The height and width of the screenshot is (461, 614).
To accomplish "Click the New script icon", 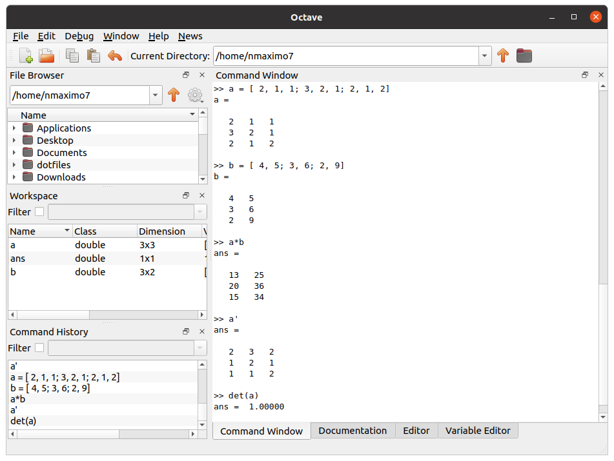I will 26,55.
